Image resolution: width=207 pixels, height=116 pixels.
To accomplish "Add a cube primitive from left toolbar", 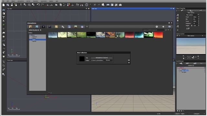I will click(4, 14).
